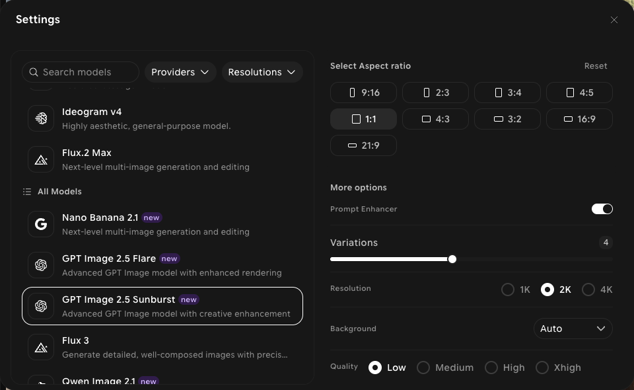Click the Flux.2 Max triangle logo icon
Screen dimensions: 634x390
41,160
